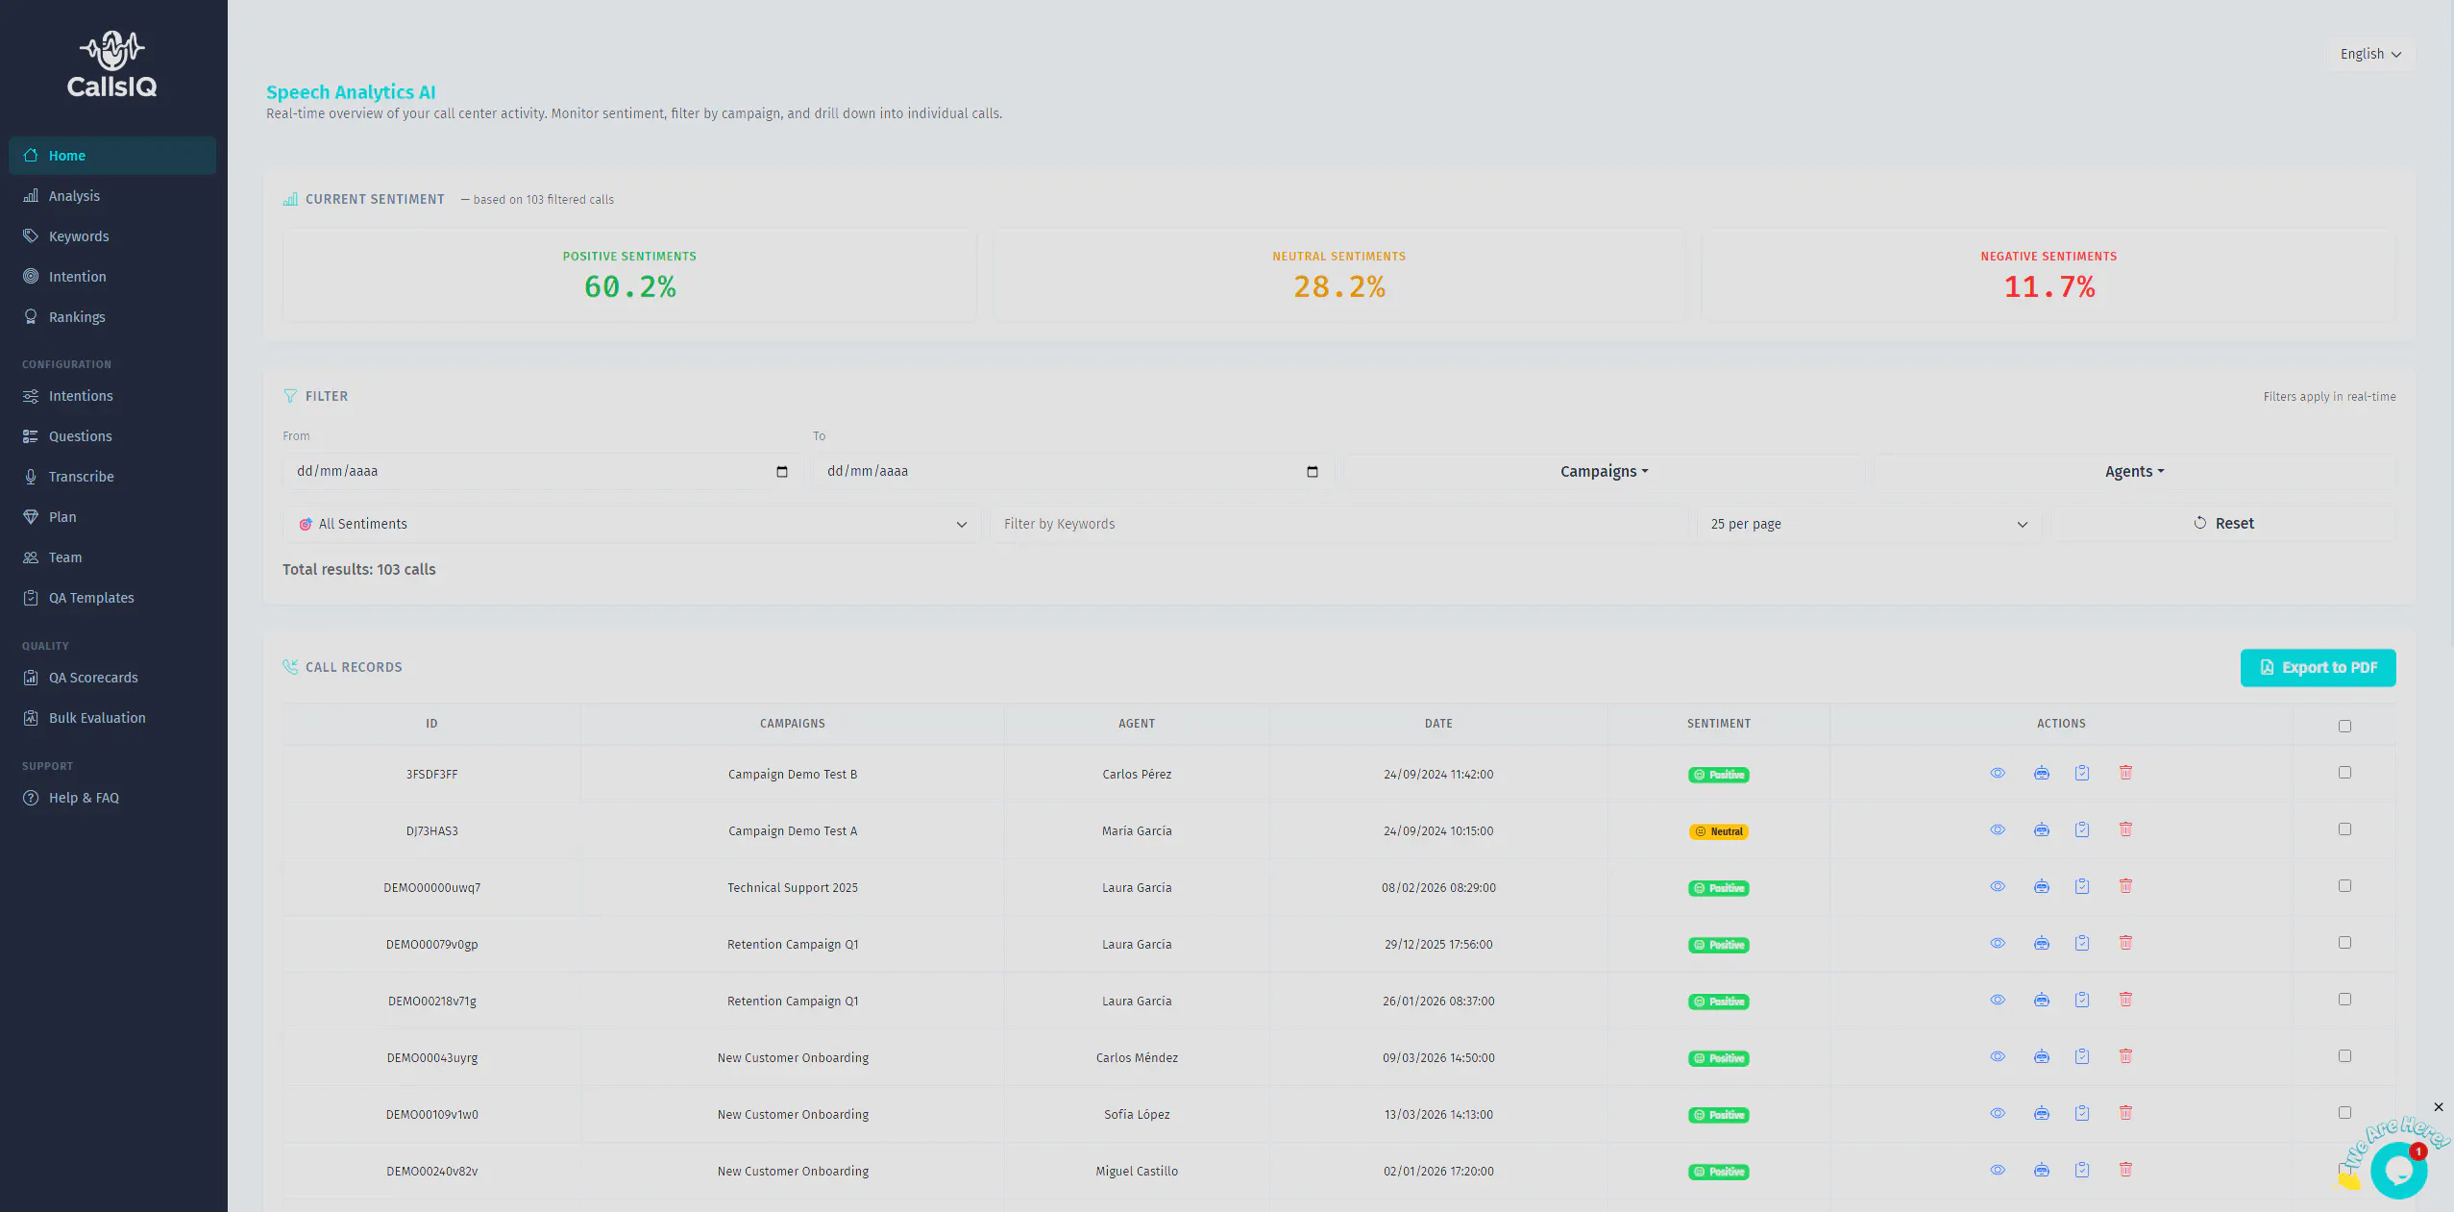Select checkbox for call DEMO00218v71g

pos(2344,1000)
